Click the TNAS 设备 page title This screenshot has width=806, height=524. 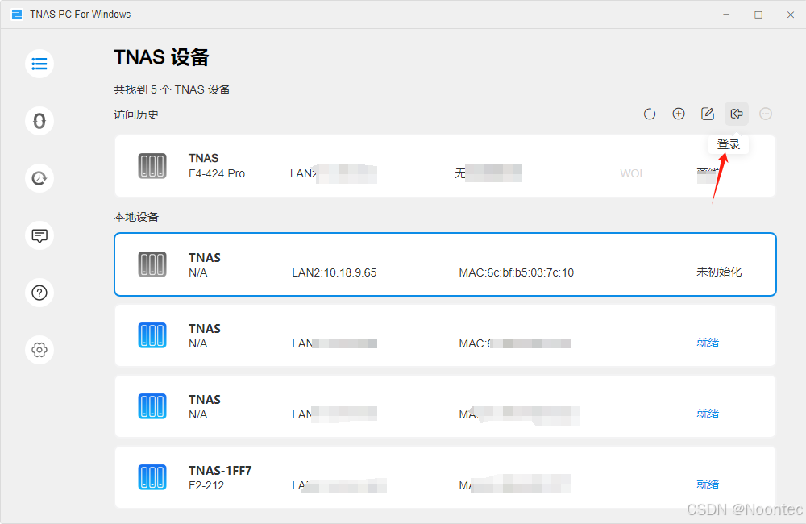(x=161, y=57)
